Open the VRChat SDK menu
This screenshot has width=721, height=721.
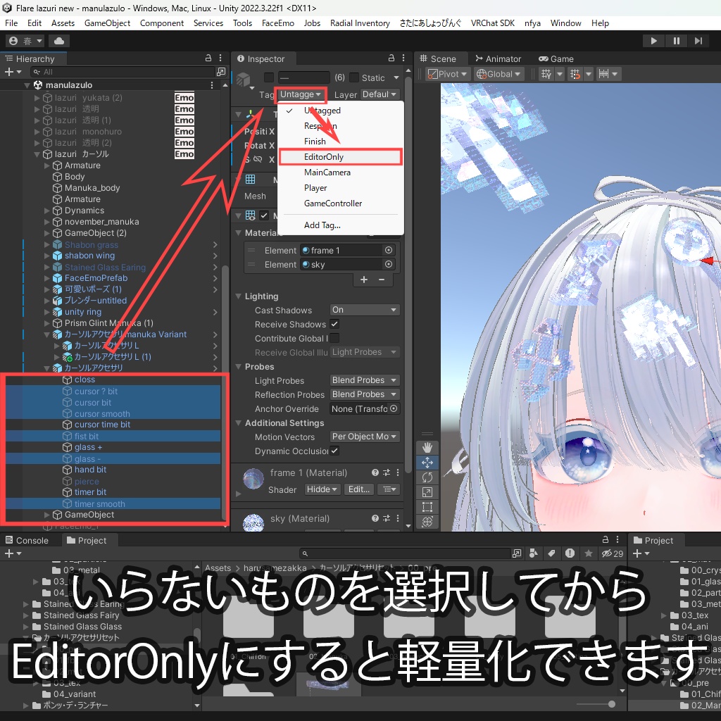pyautogui.click(x=492, y=23)
